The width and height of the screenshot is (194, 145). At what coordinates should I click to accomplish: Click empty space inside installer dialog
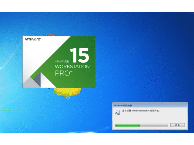(152, 118)
